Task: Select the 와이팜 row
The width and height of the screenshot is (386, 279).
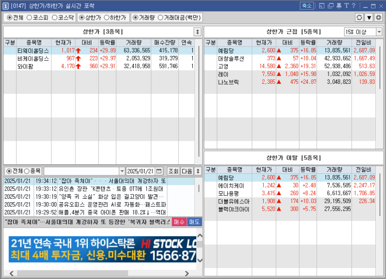Action: pos(99,66)
